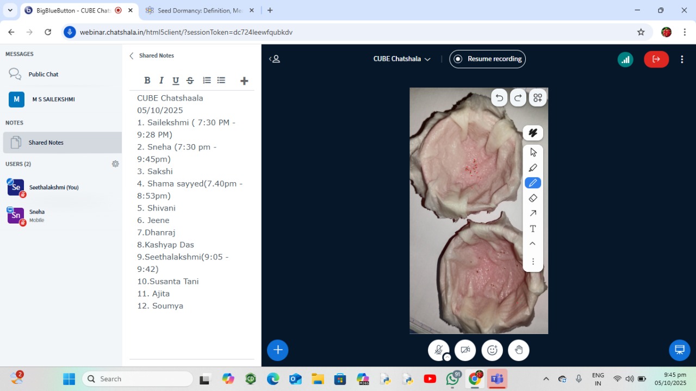Open YouTube from the Windows taskbar
696x391 pixels.
click(x=430, y=379)
